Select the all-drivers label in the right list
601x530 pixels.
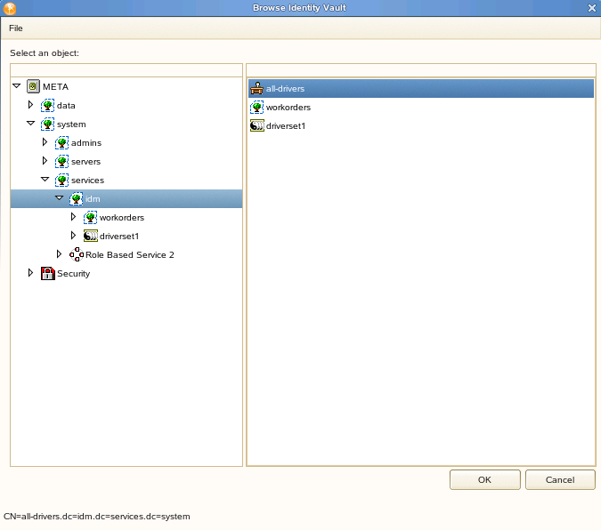pyautogui.click(x=286, y=89)
